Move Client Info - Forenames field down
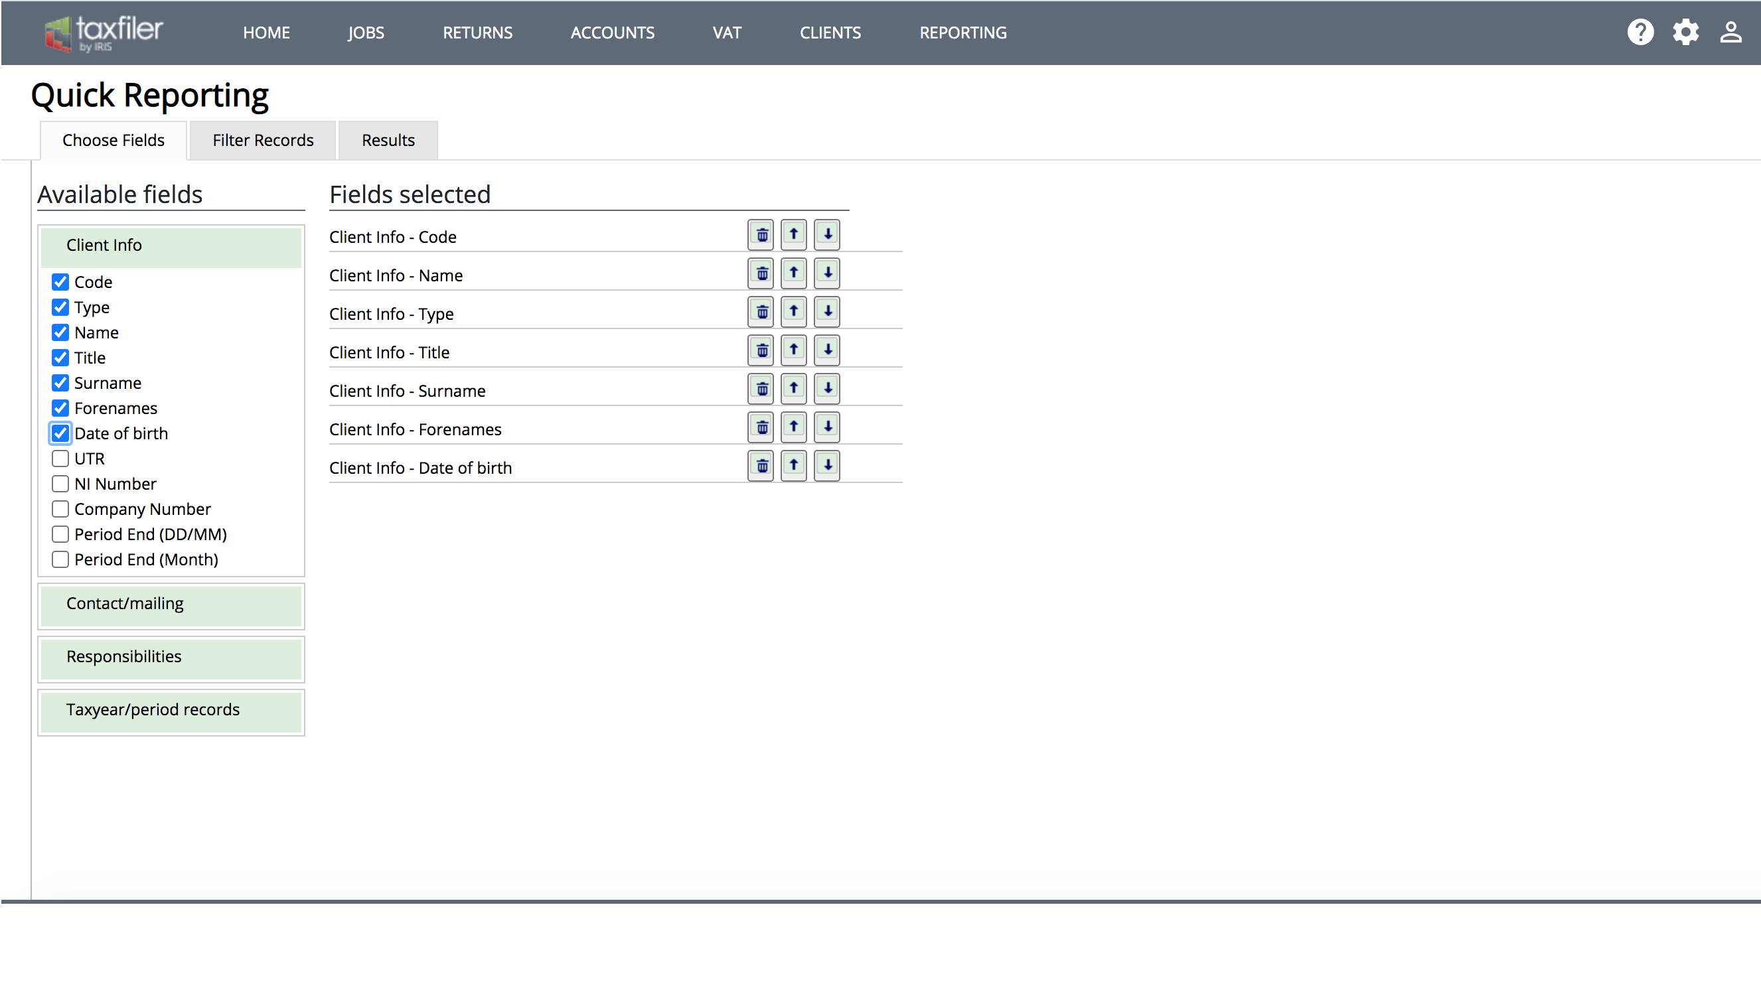The height and width of the screenshot is (990, 1761). [x=827, y=427]
